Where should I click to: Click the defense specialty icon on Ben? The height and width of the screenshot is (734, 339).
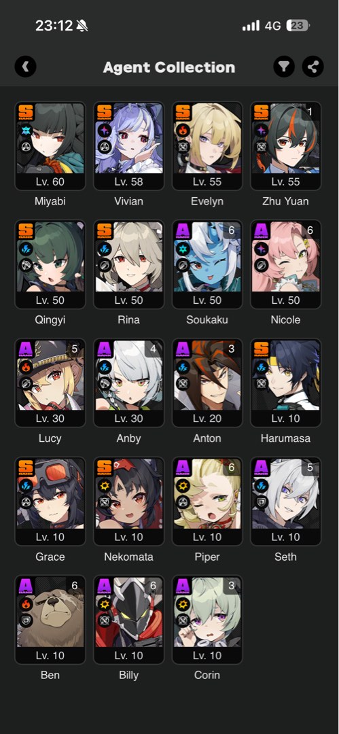(x=26, y=621)
